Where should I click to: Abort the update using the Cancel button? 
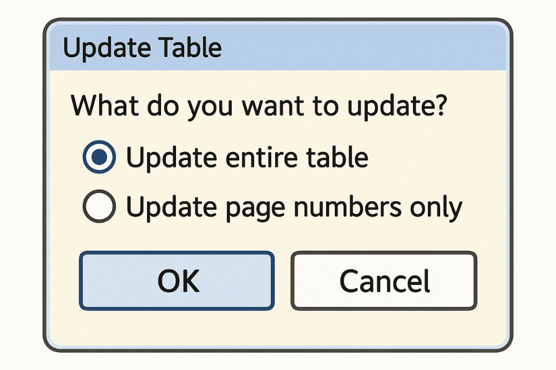(383, 280)
